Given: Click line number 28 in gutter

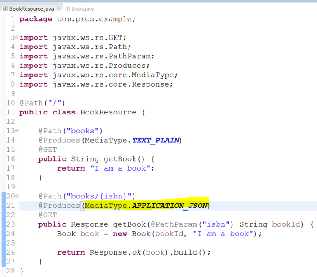Looking at the screenshot, I should pyautogui.click(x=10, y=271).
